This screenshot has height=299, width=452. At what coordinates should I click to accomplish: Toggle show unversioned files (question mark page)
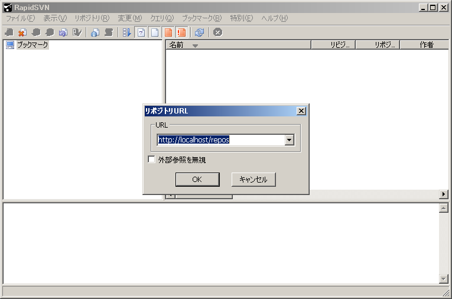pyautogui.click(x=141, y=32)
